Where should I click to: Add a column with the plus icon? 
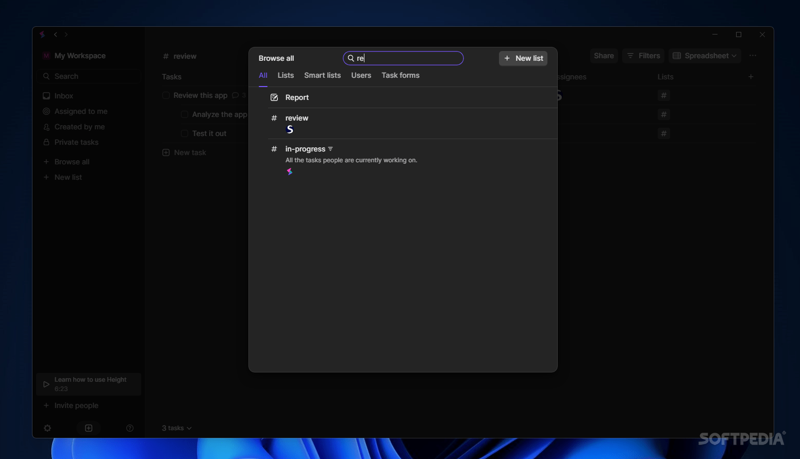coord(751,77)
